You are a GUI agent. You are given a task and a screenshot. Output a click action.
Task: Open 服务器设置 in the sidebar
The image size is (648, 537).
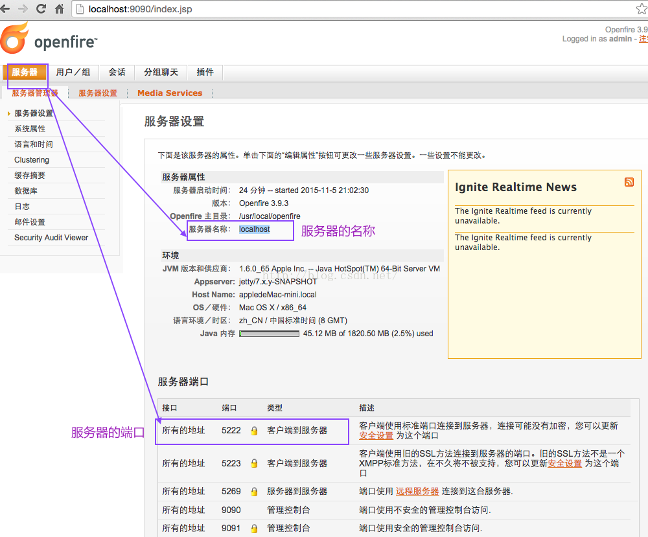(34, 113)
